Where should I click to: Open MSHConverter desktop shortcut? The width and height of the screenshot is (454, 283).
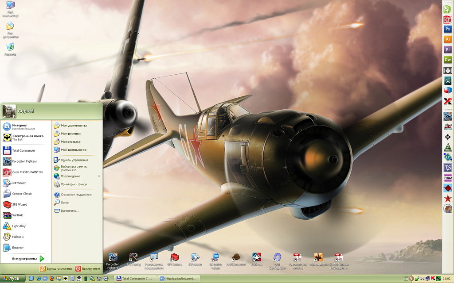point(236,260)
